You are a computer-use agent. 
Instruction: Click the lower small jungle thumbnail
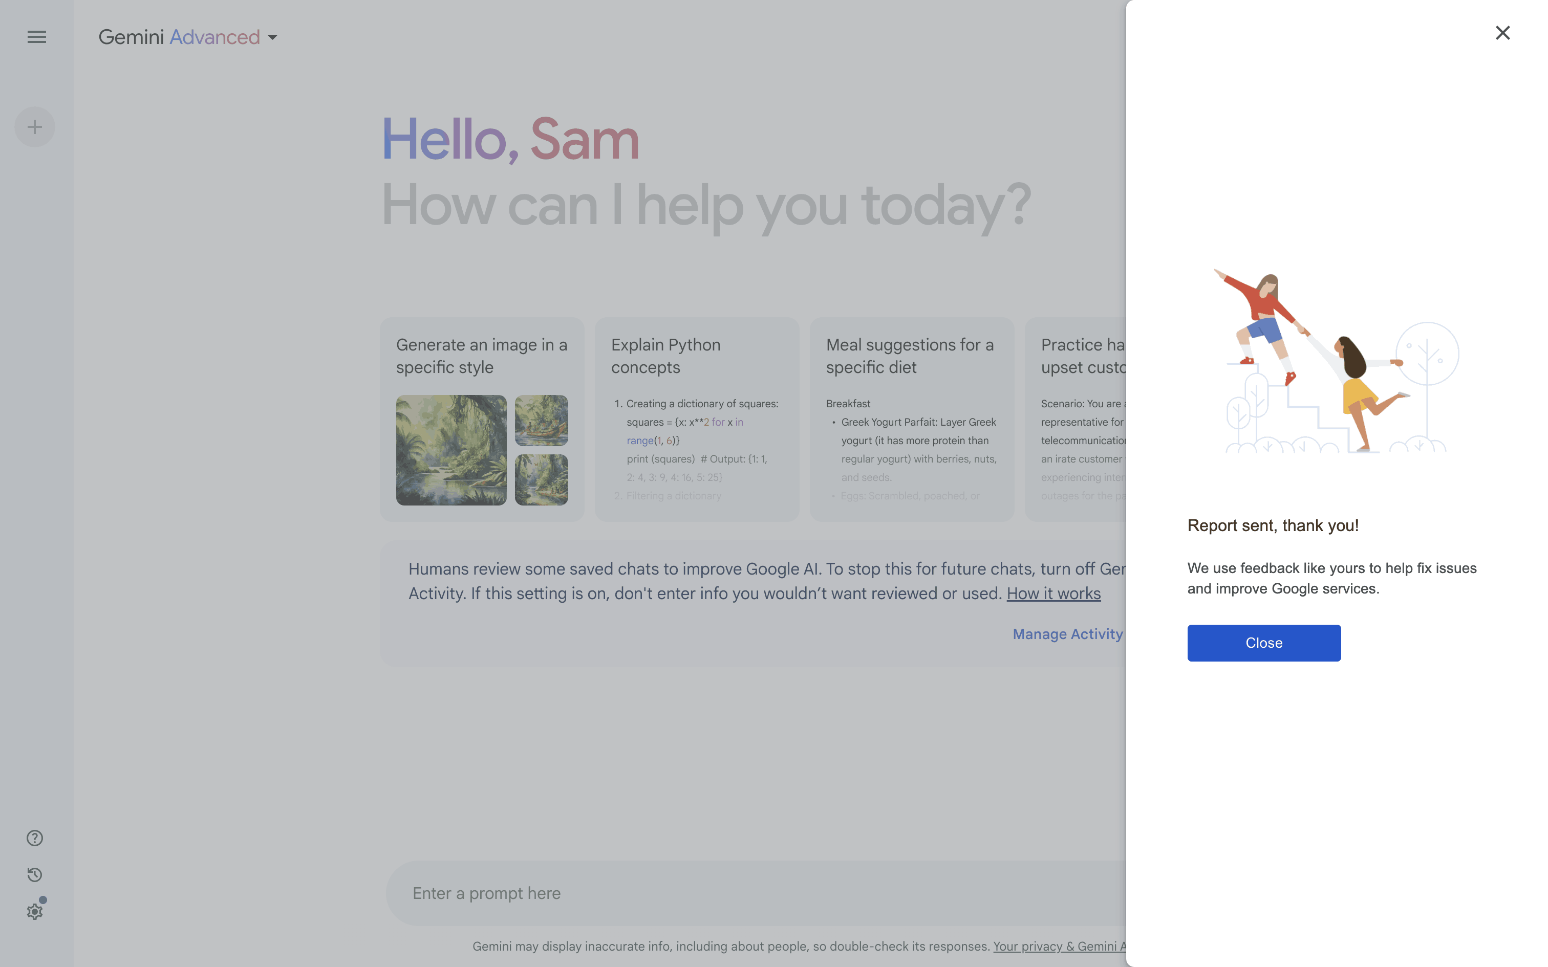coord(541,480)
